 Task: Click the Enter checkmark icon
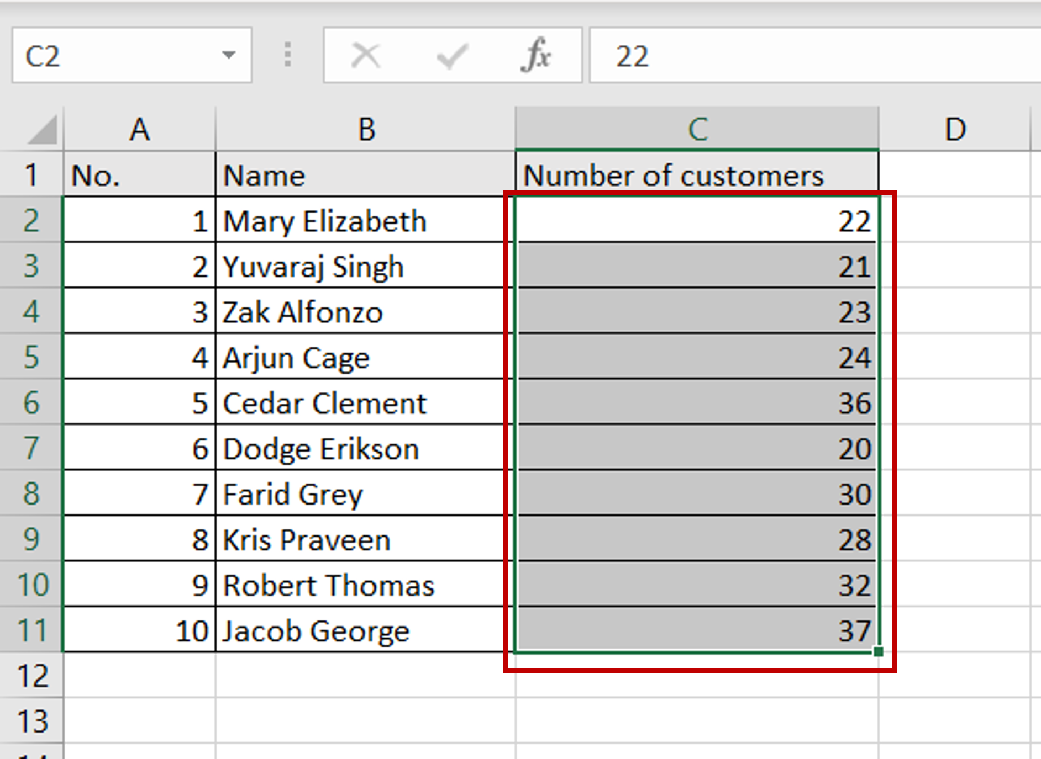pos(451,55)
